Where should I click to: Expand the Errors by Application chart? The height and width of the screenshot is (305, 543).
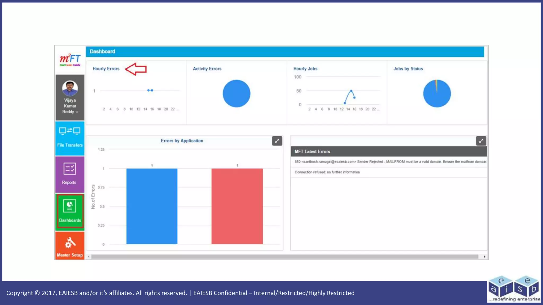point(277,141)
